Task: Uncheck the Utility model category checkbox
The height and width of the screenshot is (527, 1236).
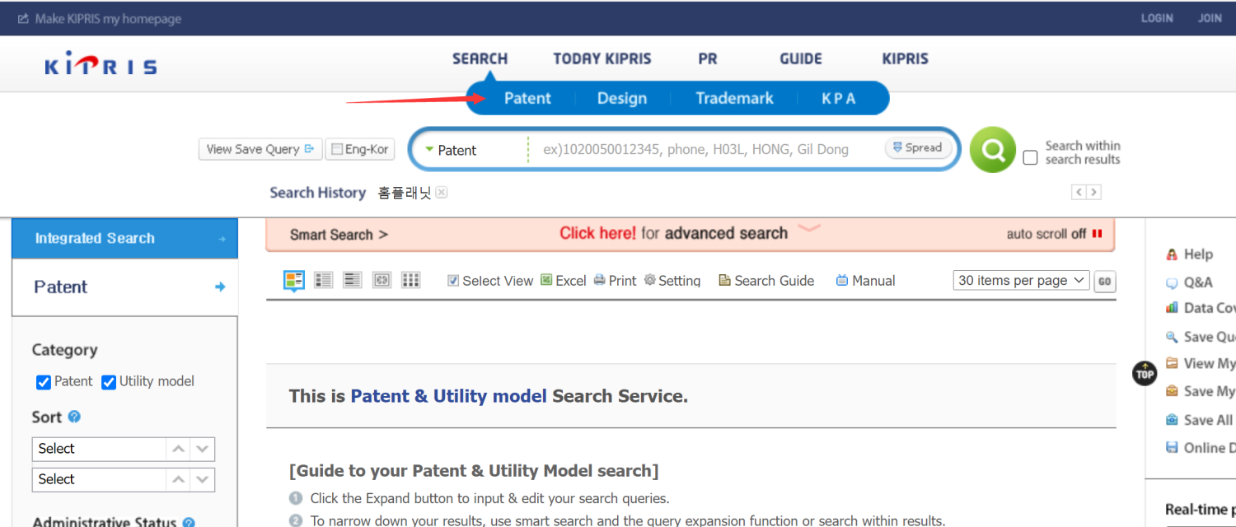Action: 109,382
